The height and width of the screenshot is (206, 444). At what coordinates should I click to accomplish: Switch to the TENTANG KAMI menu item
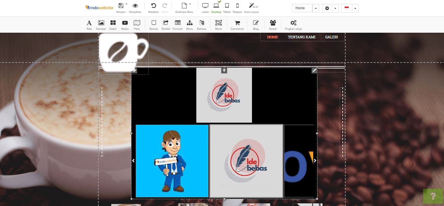tap(302, 37)
